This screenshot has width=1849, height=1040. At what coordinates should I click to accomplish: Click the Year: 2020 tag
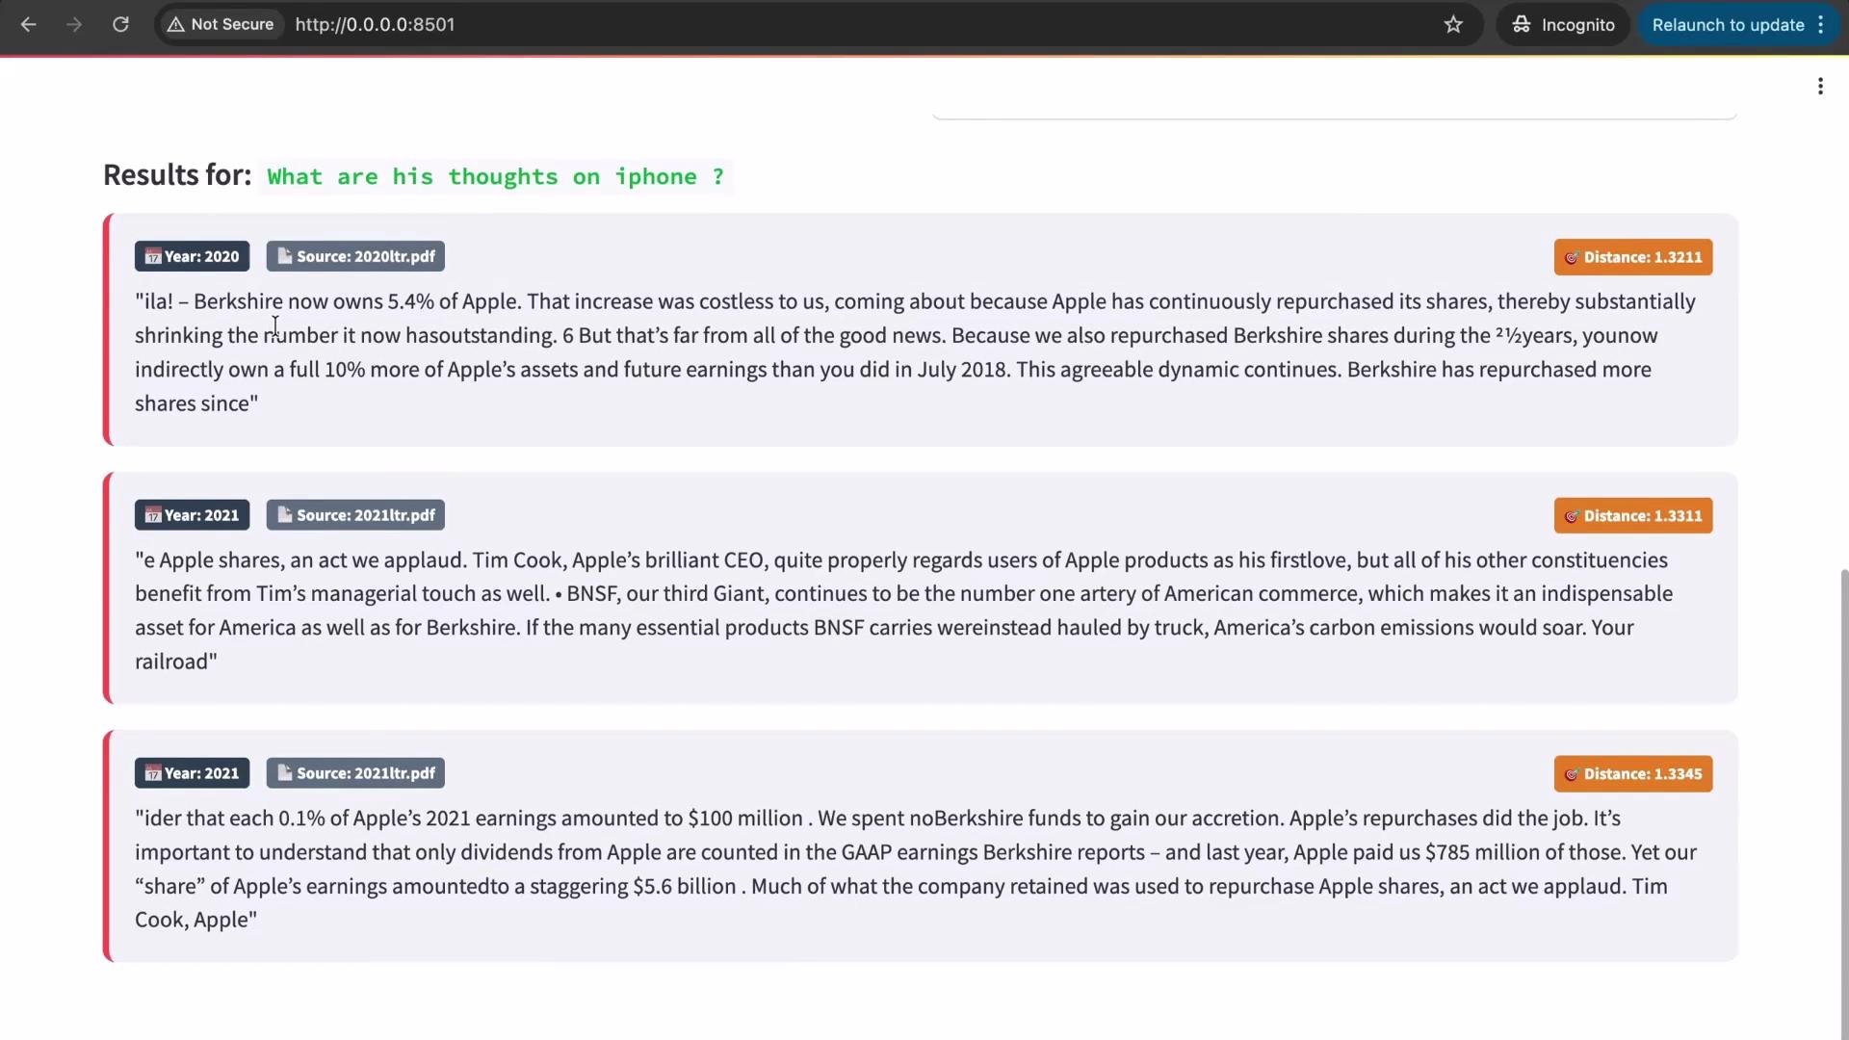(x=193, y=257)
